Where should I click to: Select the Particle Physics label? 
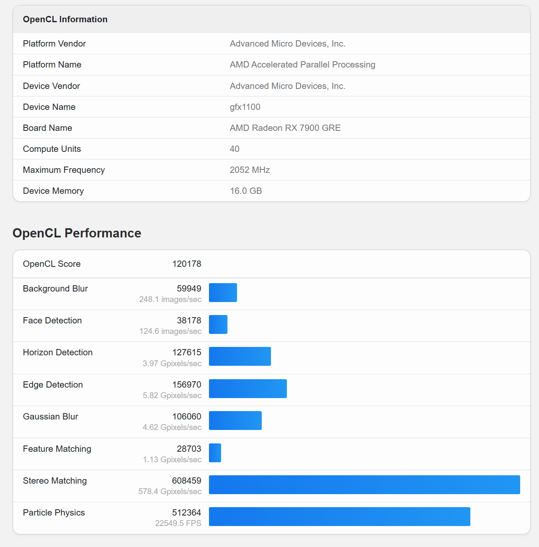pos(54,513)
